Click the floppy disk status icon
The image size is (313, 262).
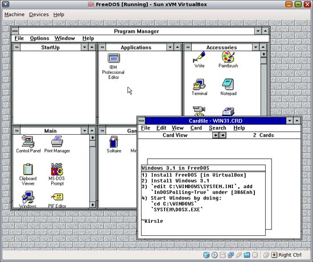223,255
